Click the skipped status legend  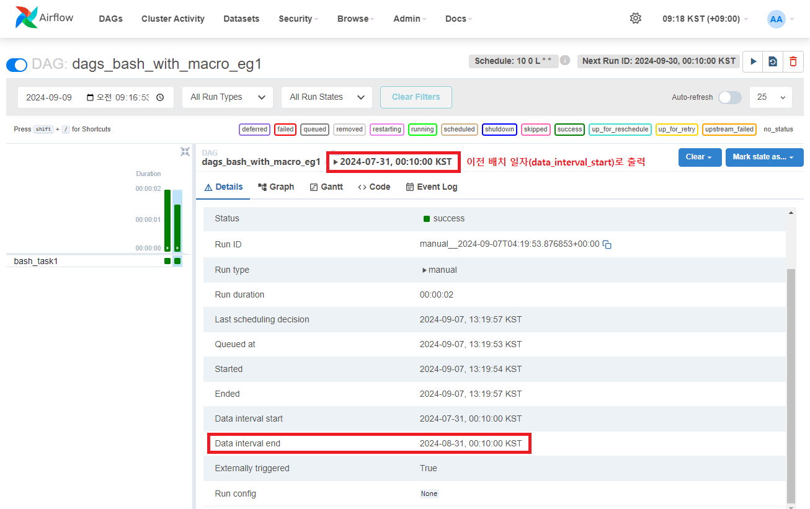point(535,130)
